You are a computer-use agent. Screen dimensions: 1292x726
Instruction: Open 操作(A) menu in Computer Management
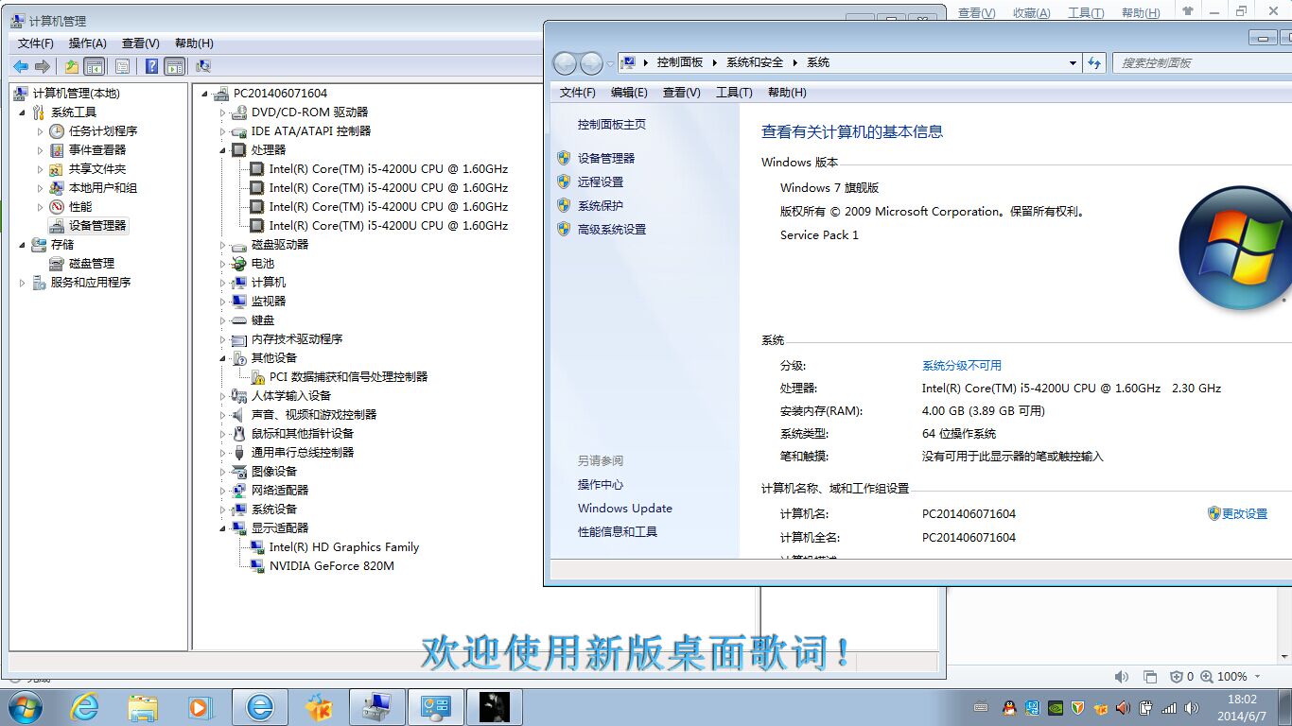pos(88,43)
